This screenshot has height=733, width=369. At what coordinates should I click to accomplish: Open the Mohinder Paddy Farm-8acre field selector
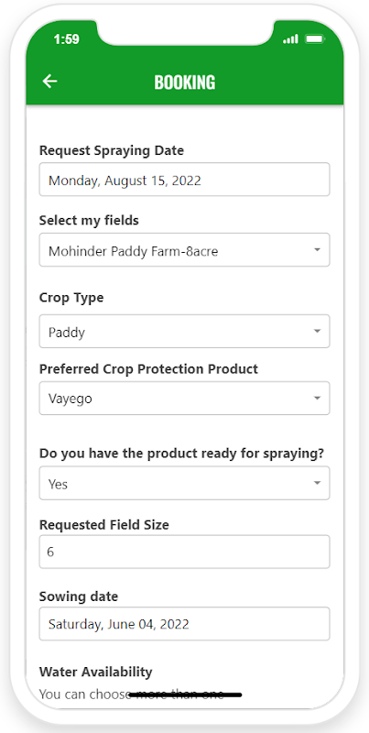[x=185, y=250]
